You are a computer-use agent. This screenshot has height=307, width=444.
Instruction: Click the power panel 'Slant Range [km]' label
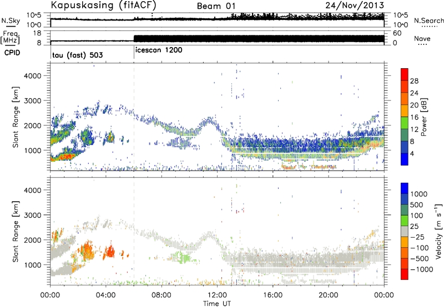[x=16, y=117]
